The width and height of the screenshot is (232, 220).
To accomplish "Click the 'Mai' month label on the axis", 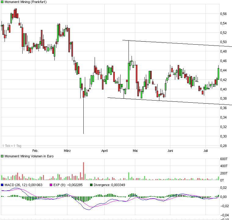I will (135, 151).
